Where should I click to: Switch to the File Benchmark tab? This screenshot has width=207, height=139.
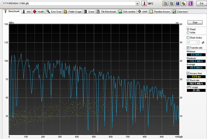[106, 12]
